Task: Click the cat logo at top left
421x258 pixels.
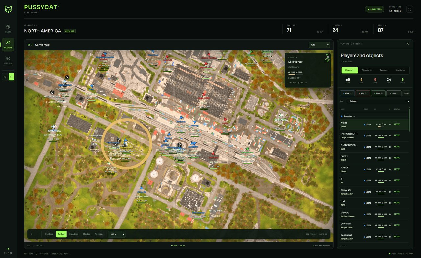Action: point(8,9)
